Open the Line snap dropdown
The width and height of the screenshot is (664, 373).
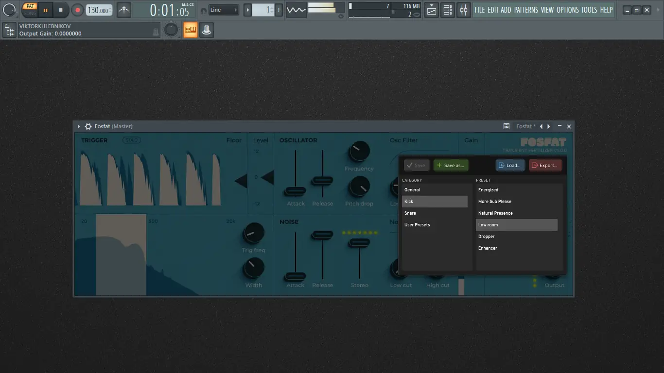[x=224, y=10]
